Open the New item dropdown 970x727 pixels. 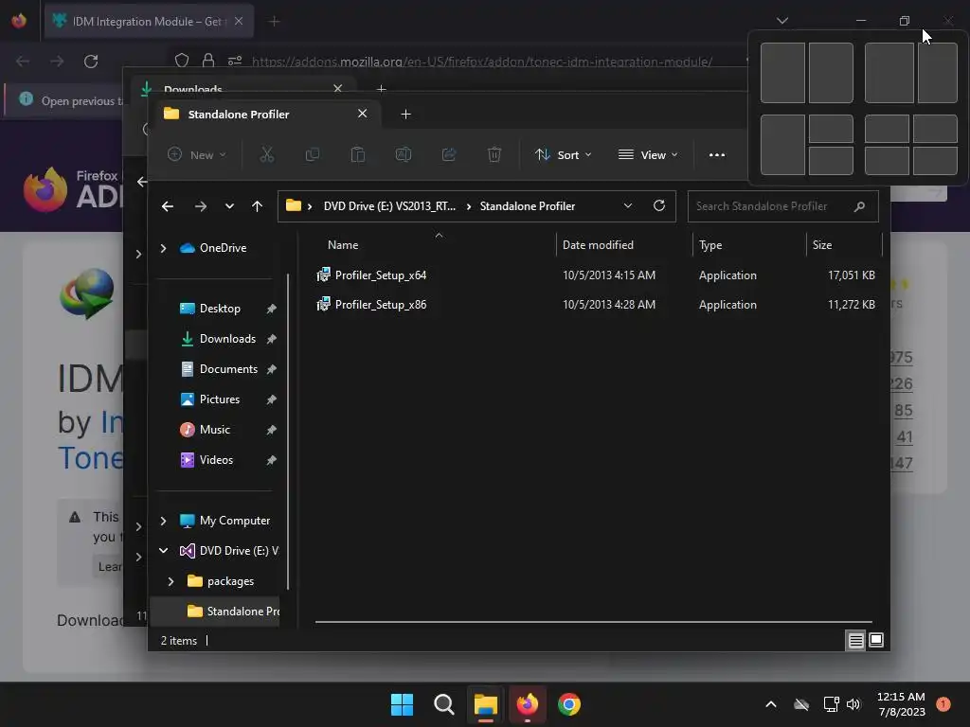197,154
